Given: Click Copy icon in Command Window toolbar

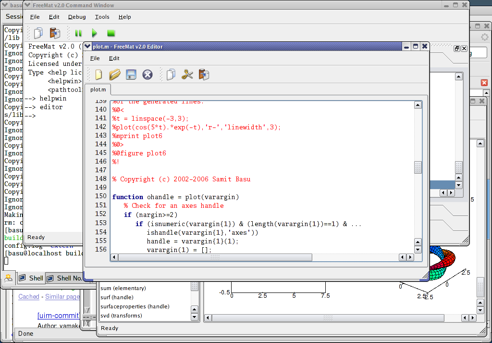Looking at the screenshot, I should [x=38, y=33].
